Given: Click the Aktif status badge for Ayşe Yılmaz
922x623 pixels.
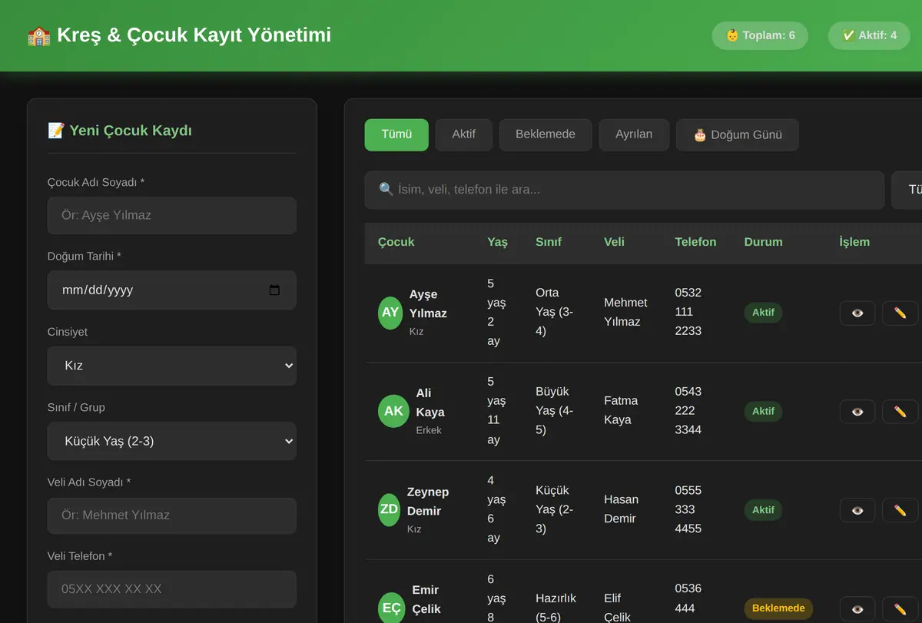Looking at the screenshot, I should (763, 313).
